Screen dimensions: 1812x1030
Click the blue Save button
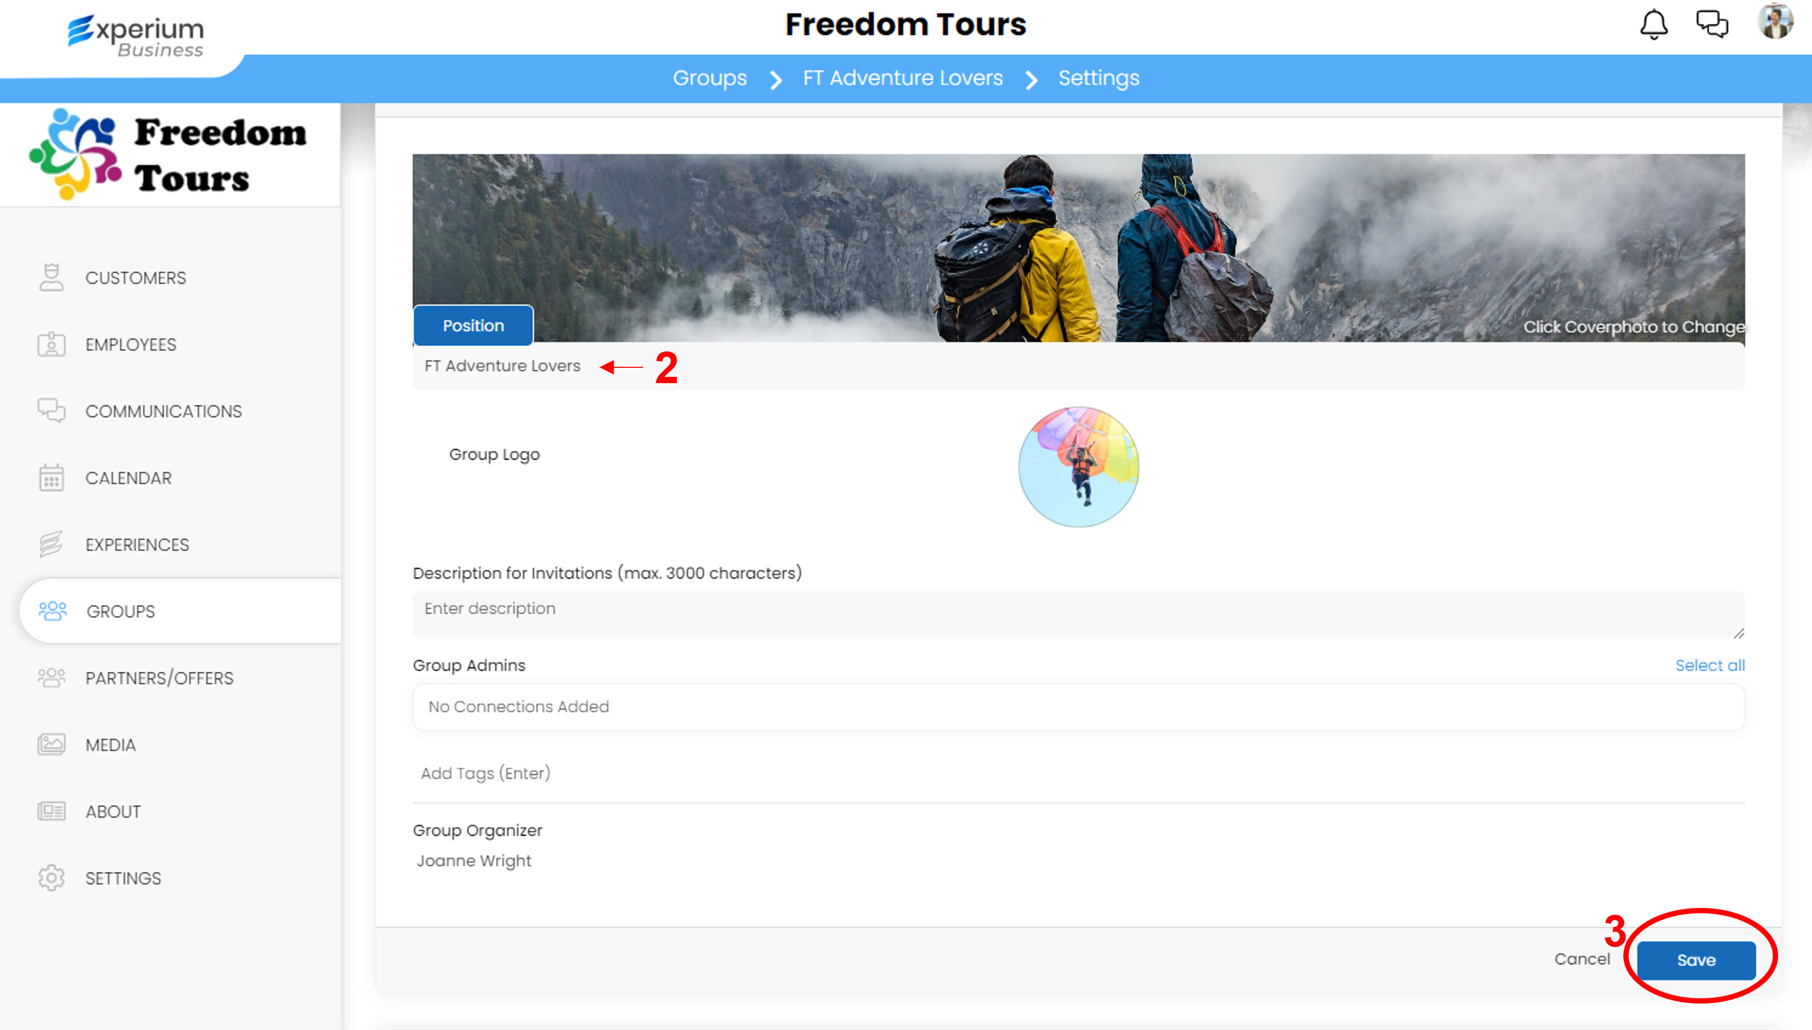pos(1696,960)
